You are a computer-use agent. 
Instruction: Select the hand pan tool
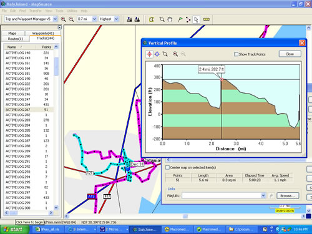(170, 19)
